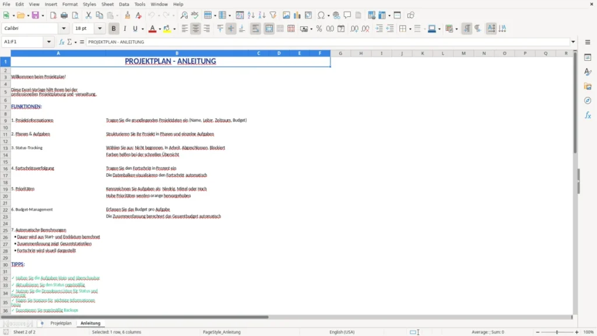Screen dimensions: 597x336
Task: Select the Anleitung sheet tab
Action: coord(90,323)
